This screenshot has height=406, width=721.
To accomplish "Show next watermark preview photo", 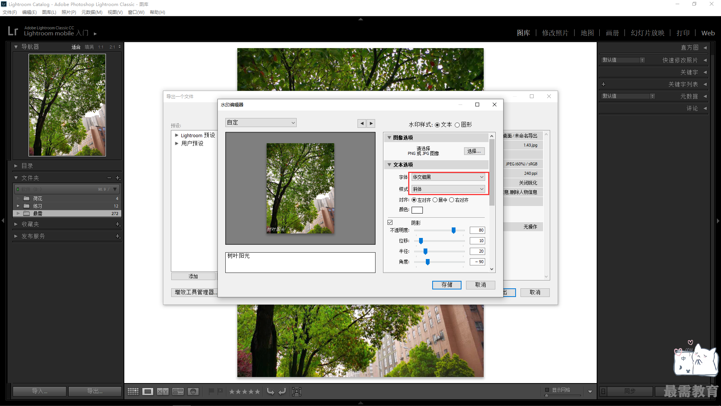I will [x=371, y=123].
